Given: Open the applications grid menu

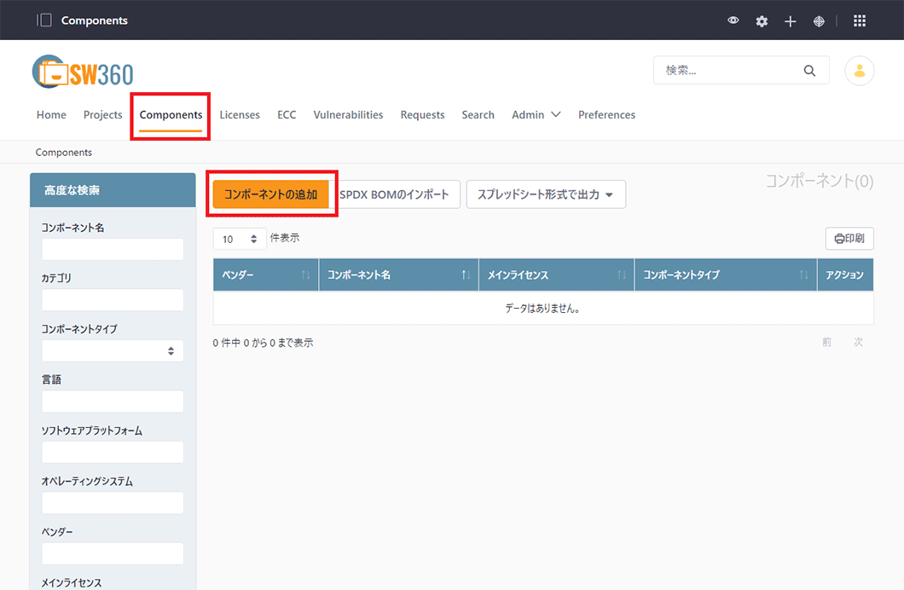Looking at the screenshot, I should point(860,20).
